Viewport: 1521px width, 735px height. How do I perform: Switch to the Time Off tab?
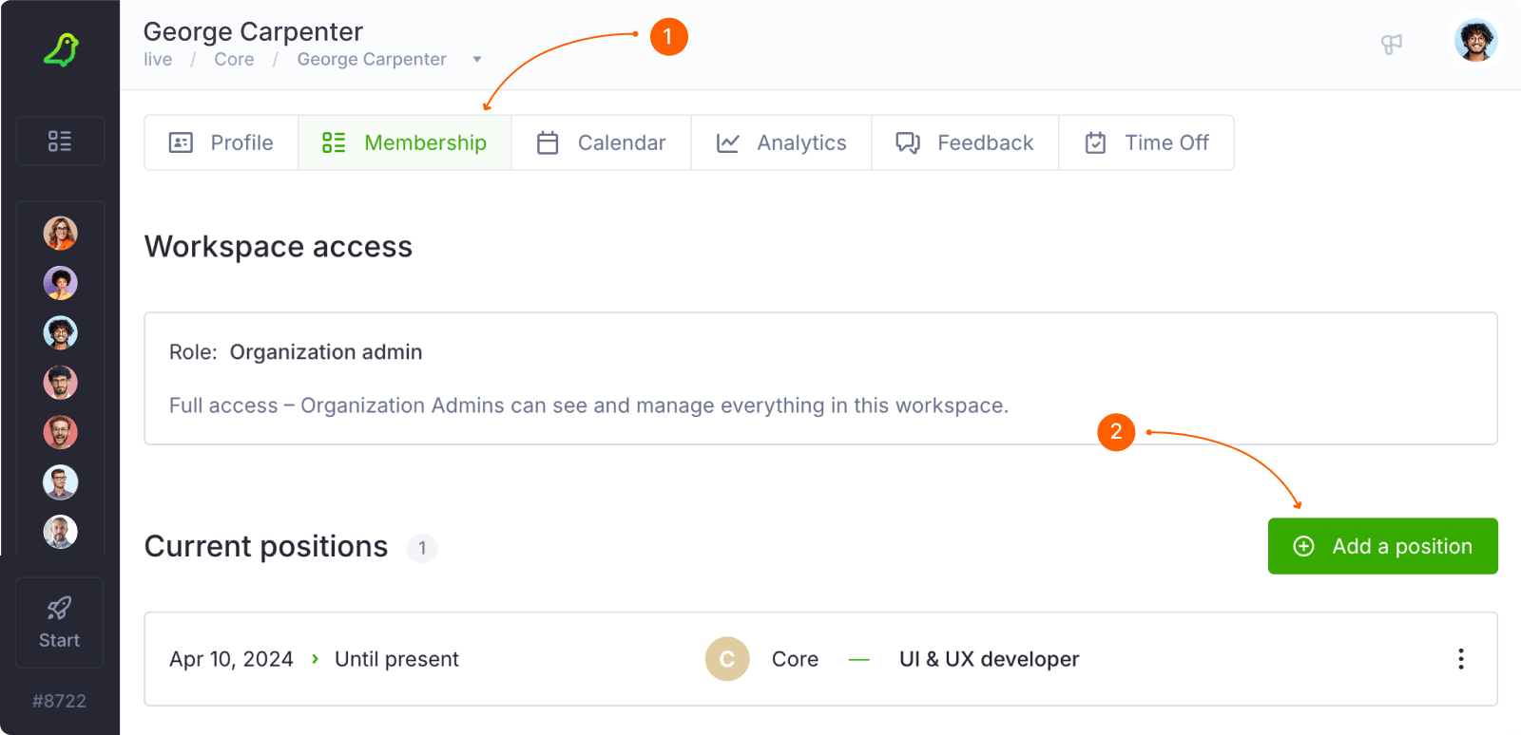(1146, 142)
